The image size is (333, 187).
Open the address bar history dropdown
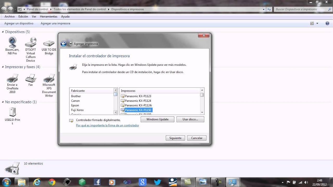point(264,9)
